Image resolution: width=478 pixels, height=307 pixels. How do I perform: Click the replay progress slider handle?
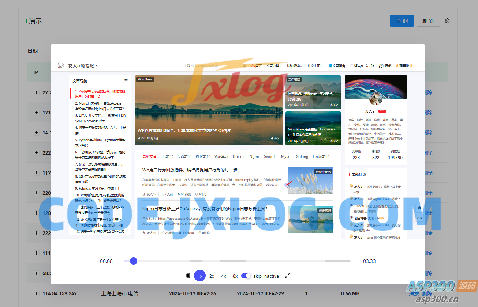tap(134, 261)
